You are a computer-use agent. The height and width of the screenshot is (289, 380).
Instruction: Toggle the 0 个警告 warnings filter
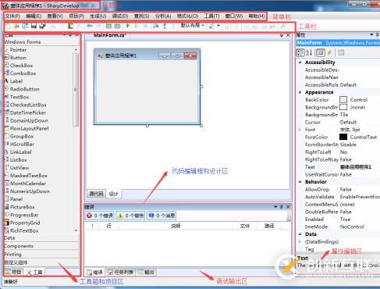[131, 216]
